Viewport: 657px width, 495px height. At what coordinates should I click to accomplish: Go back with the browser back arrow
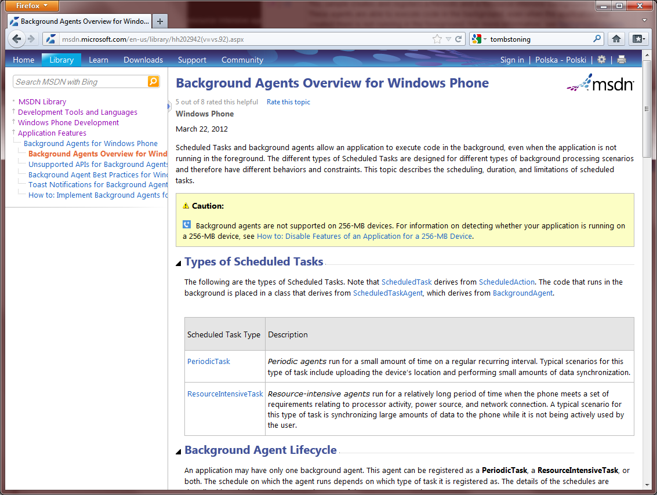pyautogui.click(x=16, y=39)
